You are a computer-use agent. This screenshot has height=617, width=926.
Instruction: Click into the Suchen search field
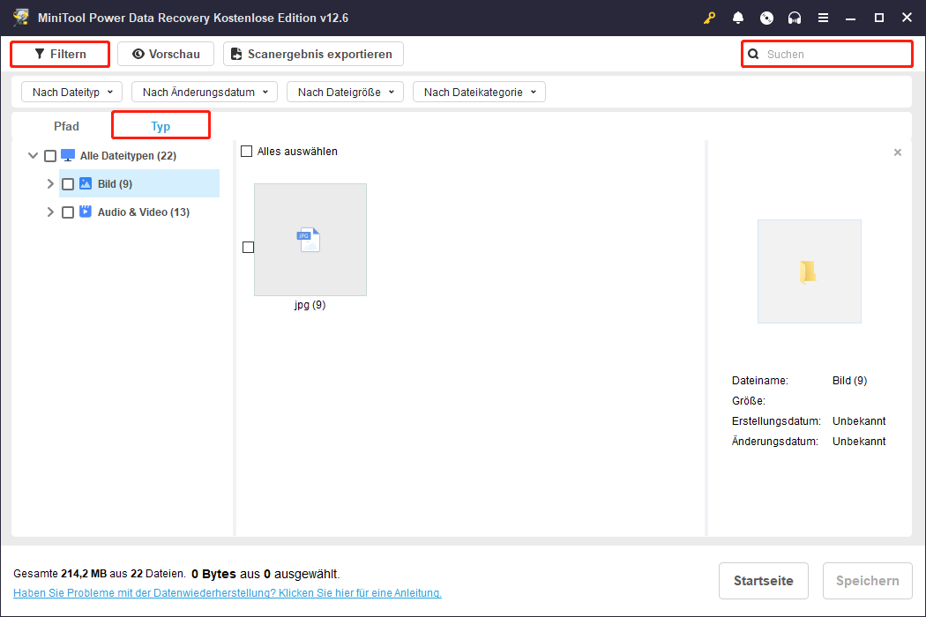click(x=833, y=55)
